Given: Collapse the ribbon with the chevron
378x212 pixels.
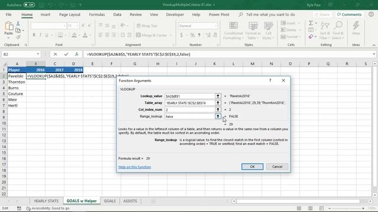Looking at the screenshot, I should click(x=374, y=45).
